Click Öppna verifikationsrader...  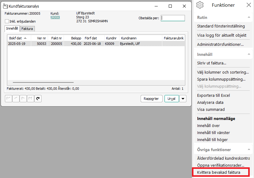[x=220, y=165]
